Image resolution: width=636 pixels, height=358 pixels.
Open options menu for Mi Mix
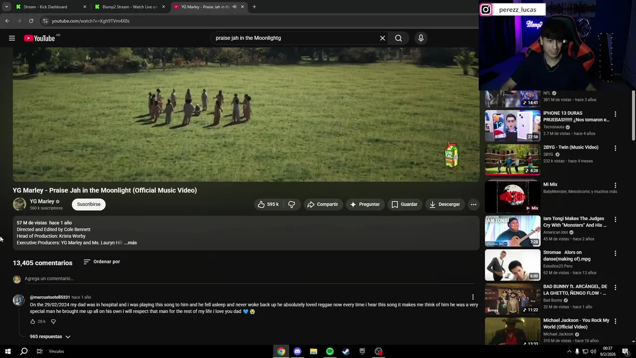(x=615, y=185)
